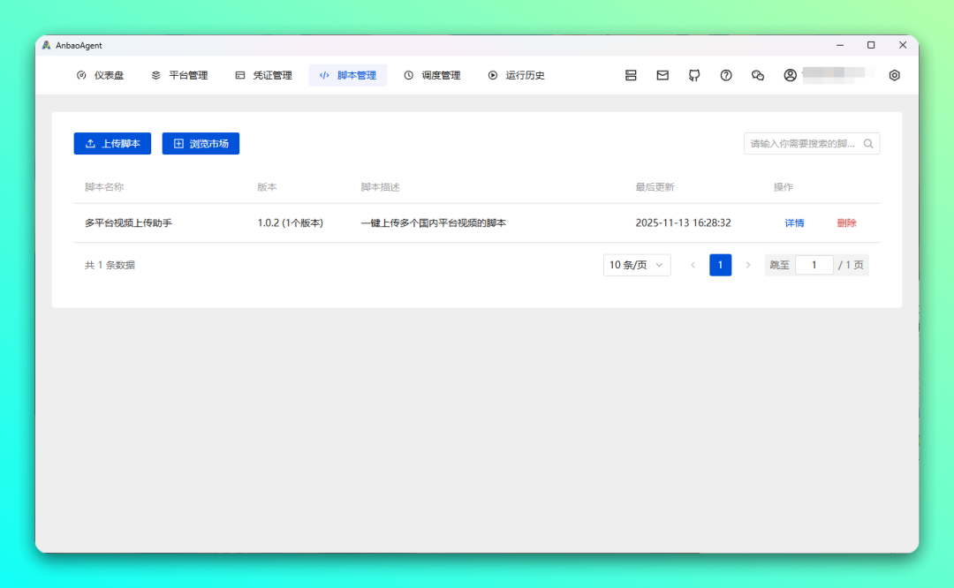Viewport: 954px width, 588px height.
Task: Click the 上传脚本 upload button
Action: (x=112, y=144)
